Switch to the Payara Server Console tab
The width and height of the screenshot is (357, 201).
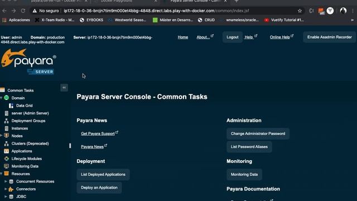coord(195,1)
